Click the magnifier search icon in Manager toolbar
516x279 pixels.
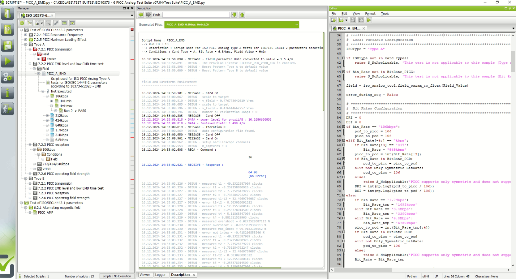point(48,23)
